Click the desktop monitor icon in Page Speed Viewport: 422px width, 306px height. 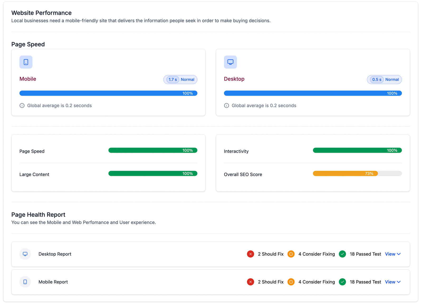pos(230,62)
